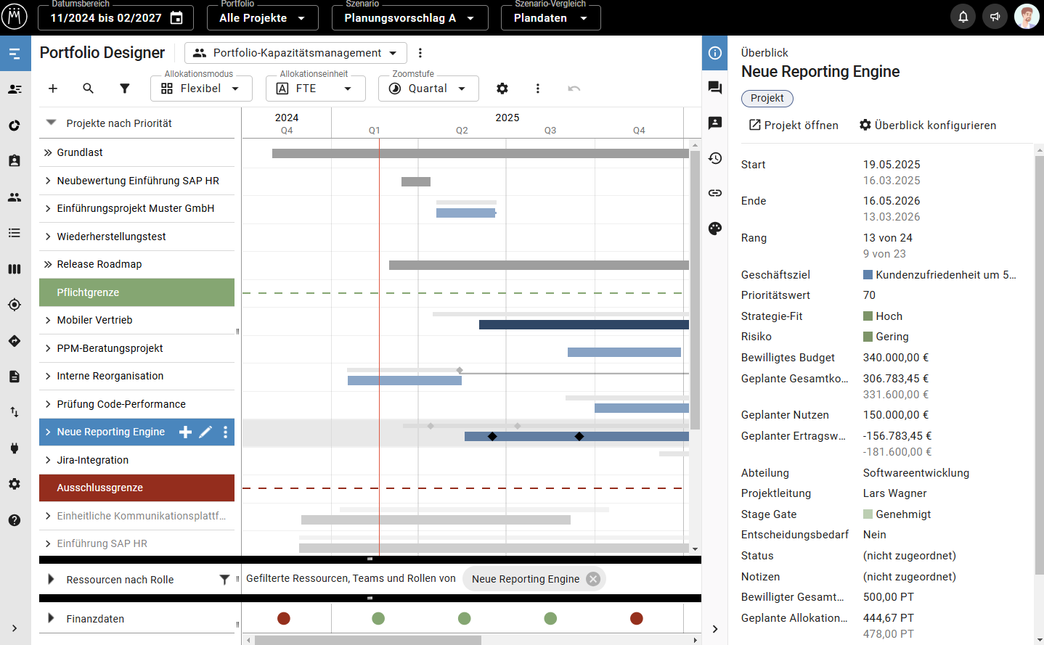
Task: Open the sidebar settings gear
Action: [x=15, y=484]
